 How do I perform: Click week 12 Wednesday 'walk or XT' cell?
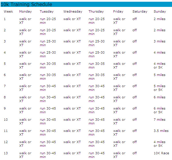point(72,142)
